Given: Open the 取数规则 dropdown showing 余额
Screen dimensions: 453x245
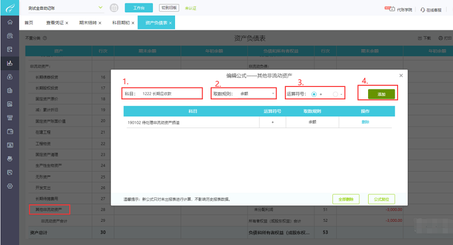Looking at the screenshot, I should (257, 94).
